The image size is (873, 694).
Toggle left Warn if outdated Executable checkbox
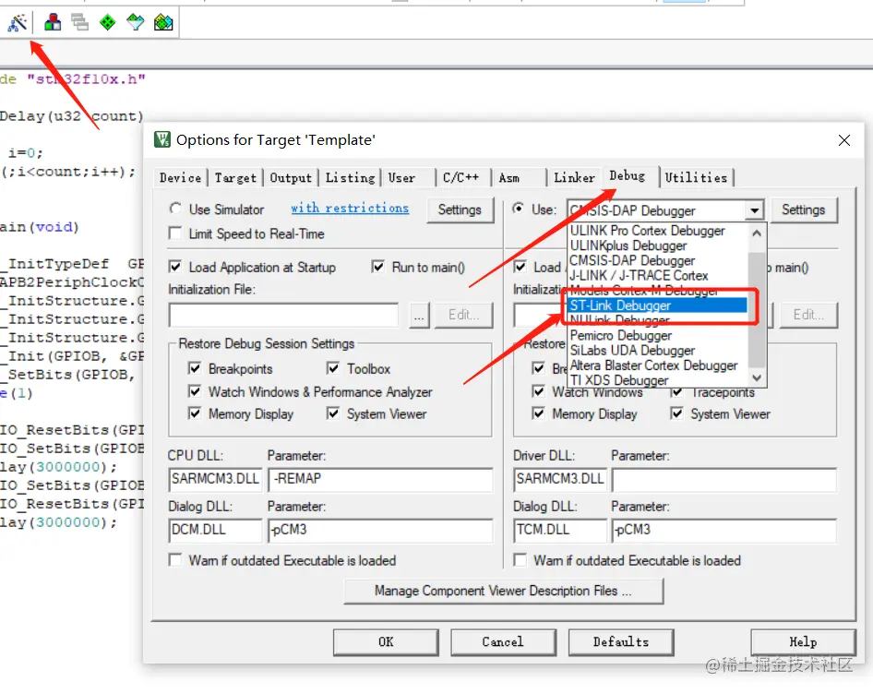tap(175, 560)
